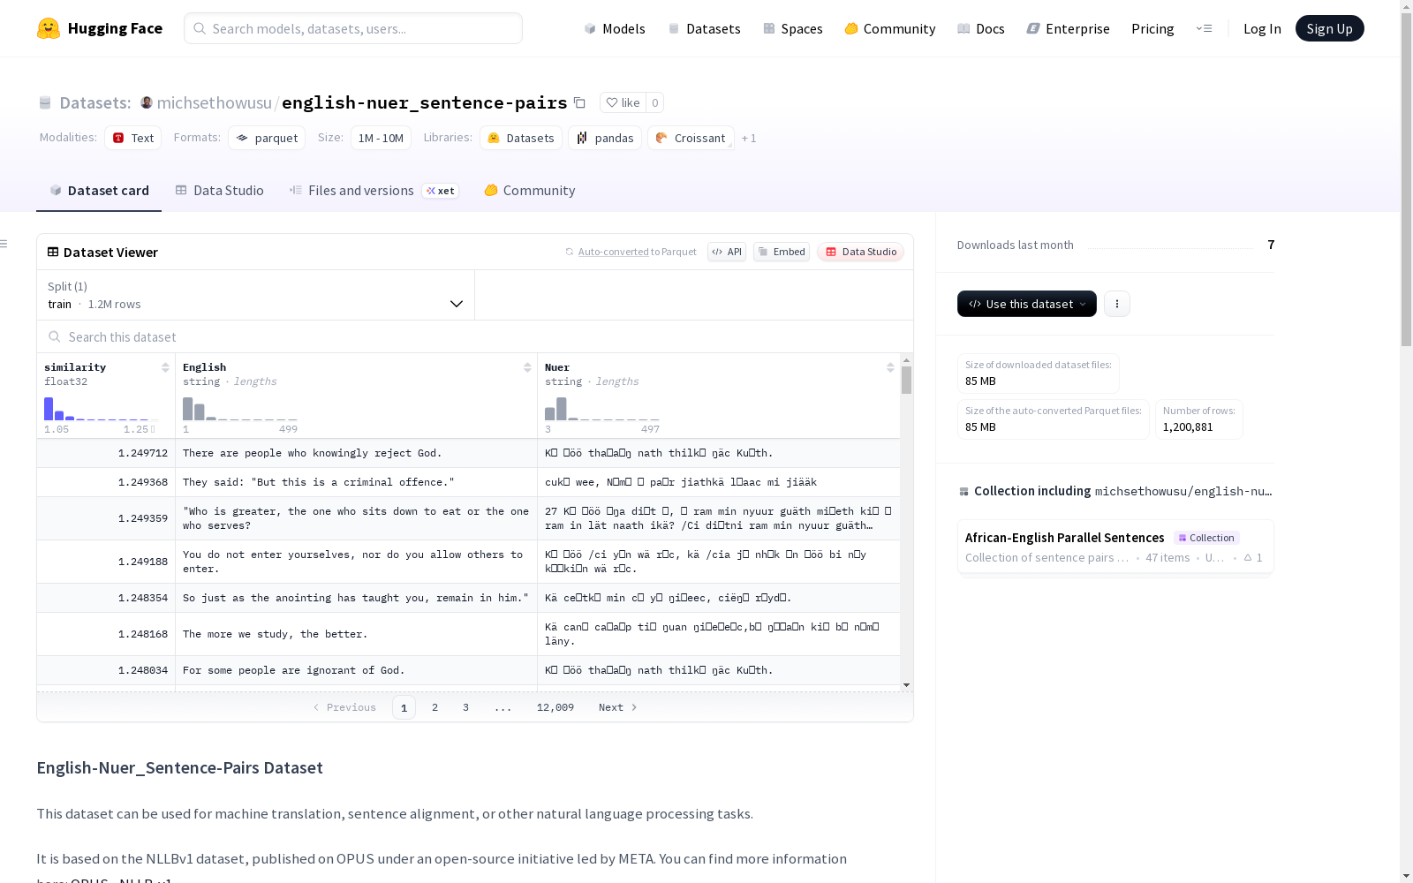Open African-English Parallel Sentences collection
This screenshot has width=1413, height=883.
(x=1115, y=547)
